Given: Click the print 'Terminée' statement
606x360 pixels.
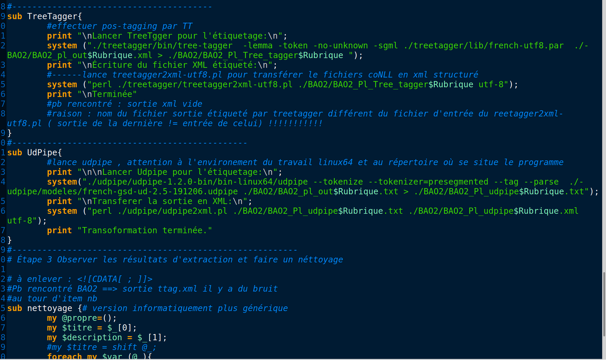Looking at the screenshot, I should point(92,94).
